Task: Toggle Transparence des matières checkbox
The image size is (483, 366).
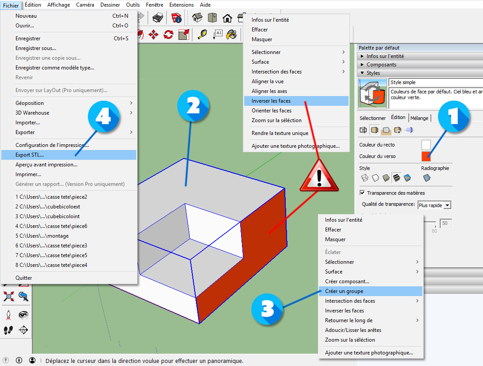Action: click(x=363, y=193)
